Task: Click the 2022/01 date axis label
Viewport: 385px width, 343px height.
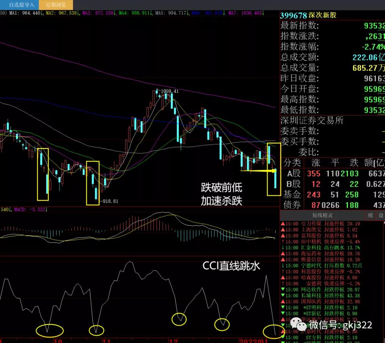Action: coord(253,341)
